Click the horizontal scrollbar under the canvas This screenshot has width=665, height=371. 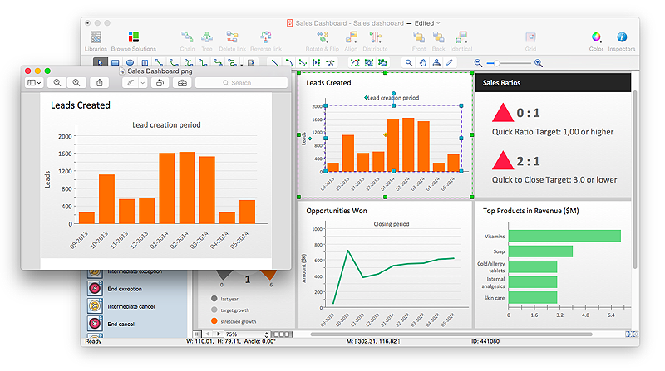coord(451,334)
